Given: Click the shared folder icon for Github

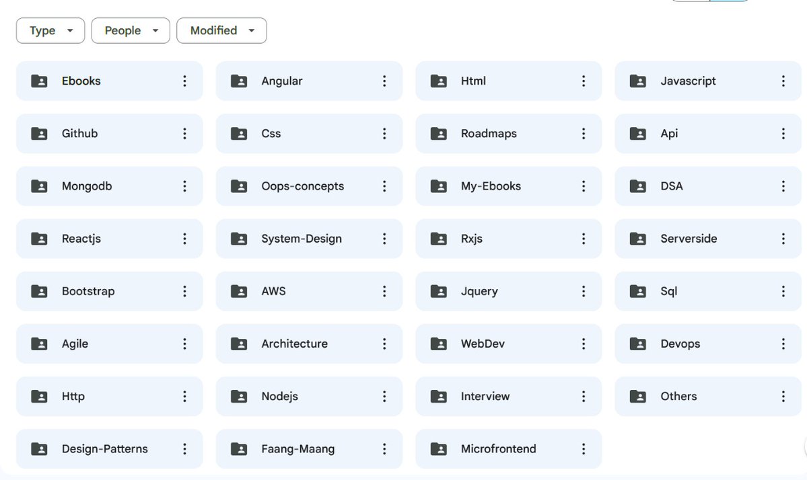Looking at the screenshot, I should [x=39, y=134].
